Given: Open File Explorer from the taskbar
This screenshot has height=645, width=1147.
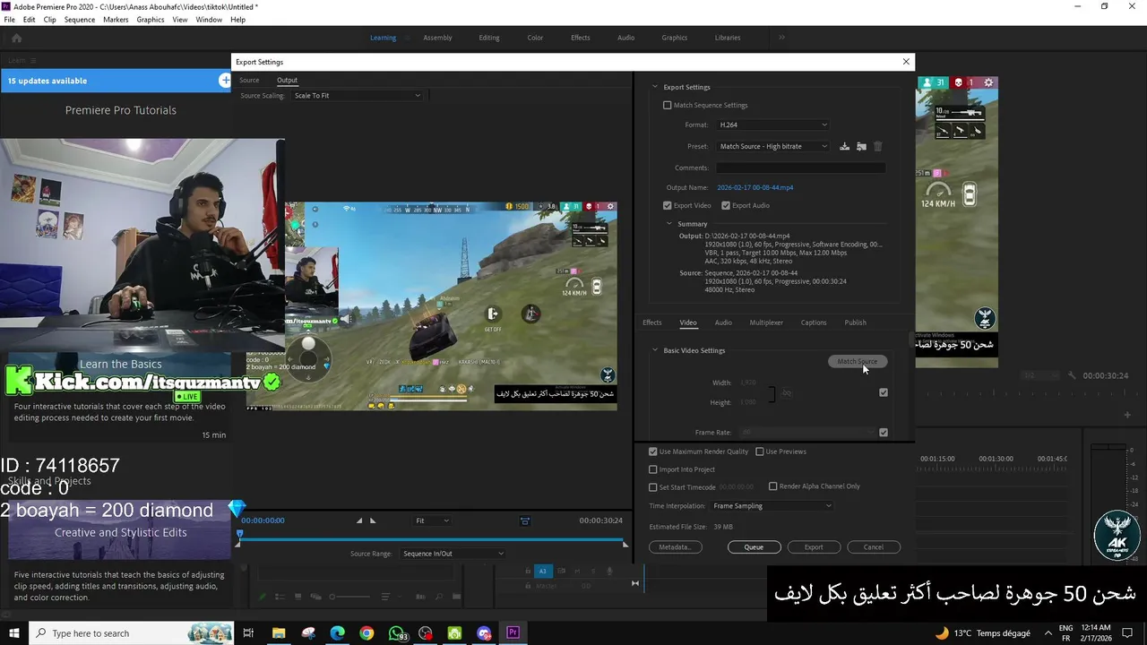Looking at the screenshot, I should click(279, 633).
